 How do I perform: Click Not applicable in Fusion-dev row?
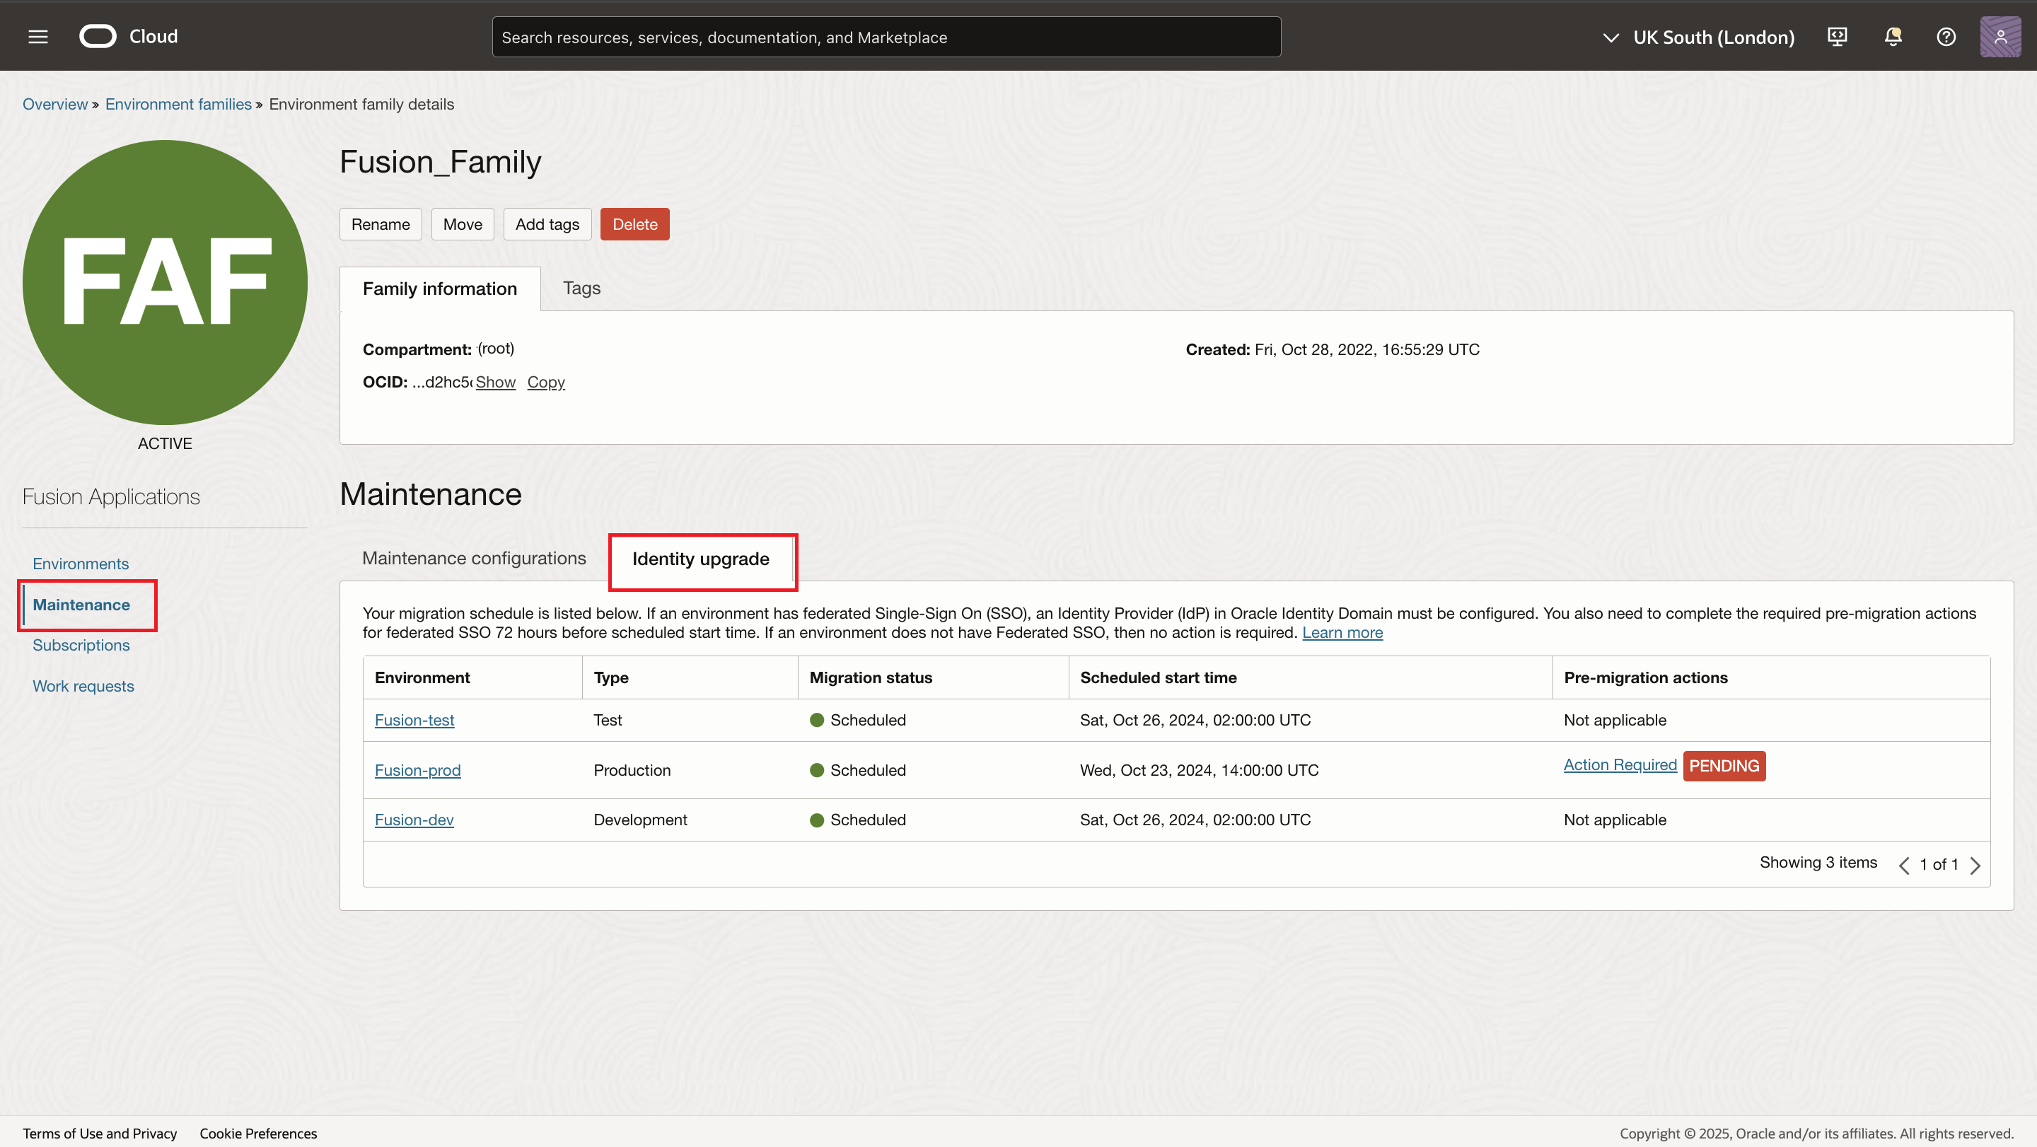tap(1615, 820)
